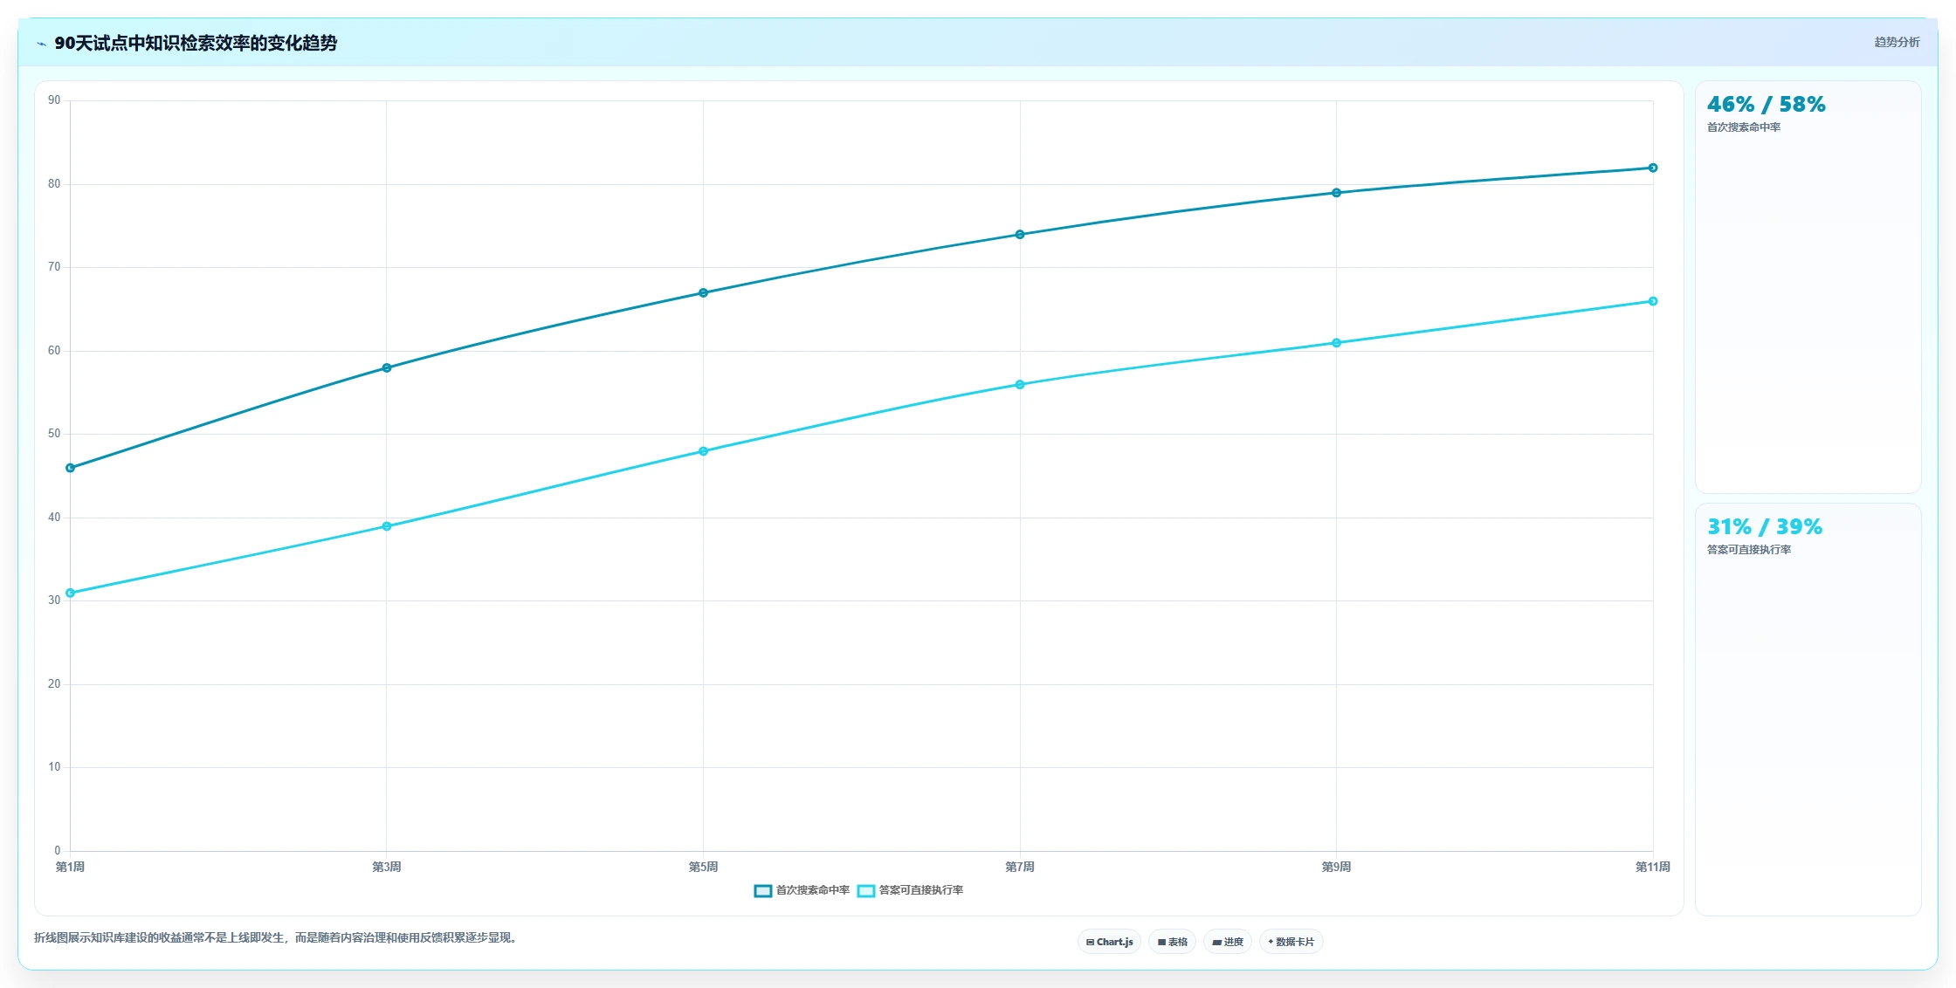Screen dimensions: 1956x988
Task: Click the 第1周 x-axis label
Action: [x=70, y=867]
